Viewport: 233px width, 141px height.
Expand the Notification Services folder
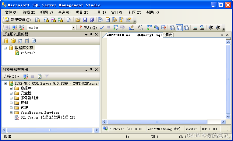[x=11, y=112]
